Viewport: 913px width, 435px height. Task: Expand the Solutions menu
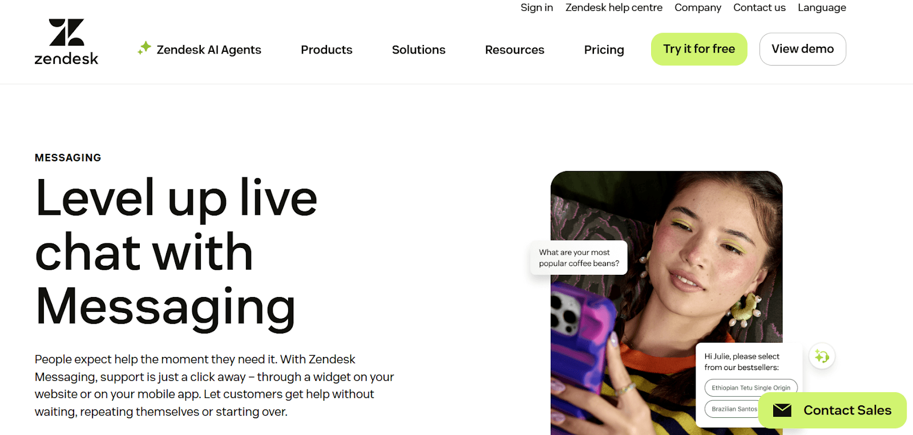tap(418, 50)
